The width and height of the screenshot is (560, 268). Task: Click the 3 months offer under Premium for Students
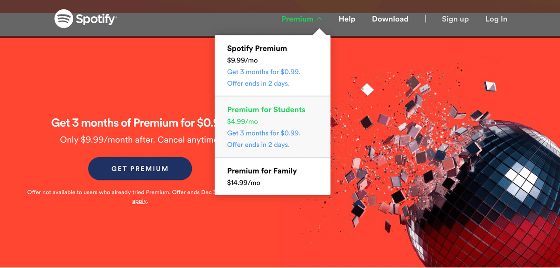(264, 133)
